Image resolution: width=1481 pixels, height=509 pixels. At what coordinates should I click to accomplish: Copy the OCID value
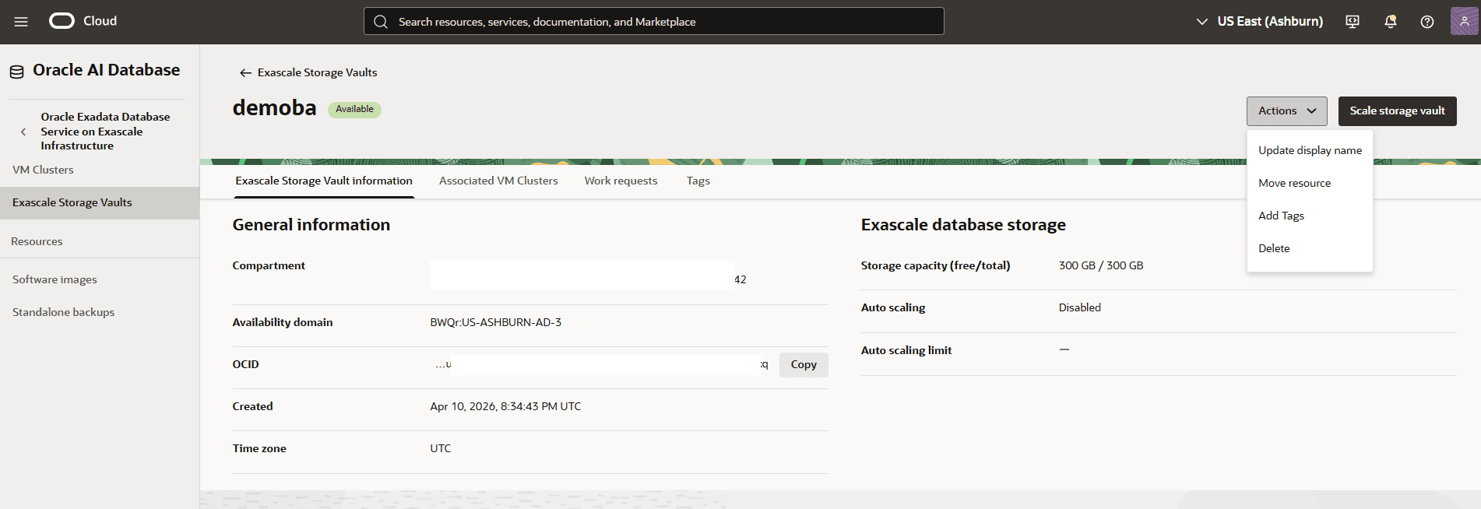click(x=804, y=364)
